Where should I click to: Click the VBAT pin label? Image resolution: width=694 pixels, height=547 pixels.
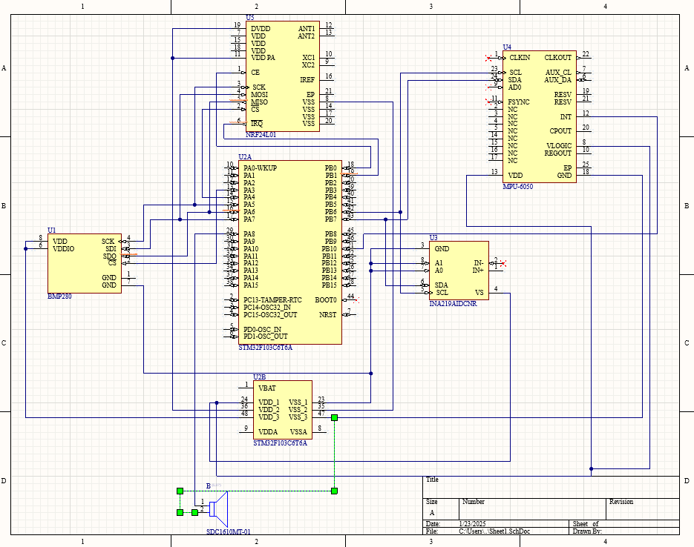[x=267, y=388]
